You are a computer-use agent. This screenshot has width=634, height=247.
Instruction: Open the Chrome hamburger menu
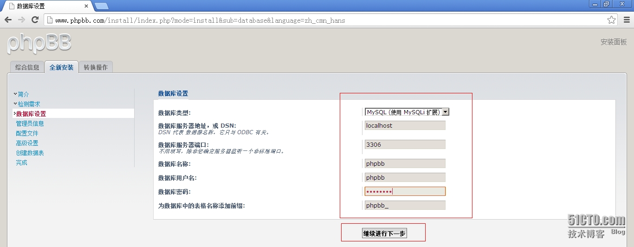click(x=627, y=20)
